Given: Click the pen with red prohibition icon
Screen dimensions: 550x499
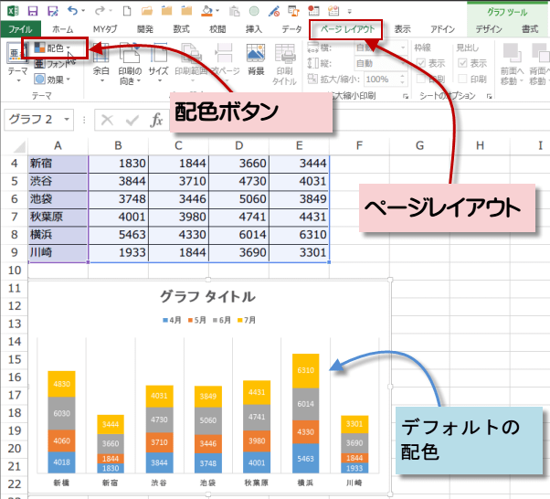Looking at the screenshot, I should pos(274,11).
